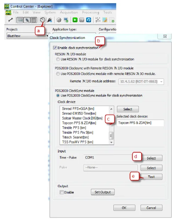
Task: Select Trimble PPS Pin 9[tim] list entry
Action: tap(78, 132)
